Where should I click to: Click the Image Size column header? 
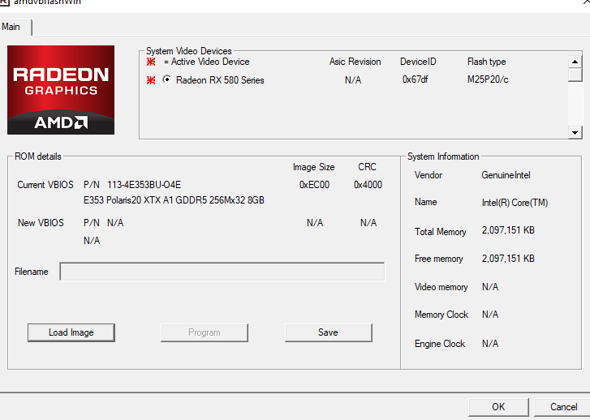[x=314, y=167]
